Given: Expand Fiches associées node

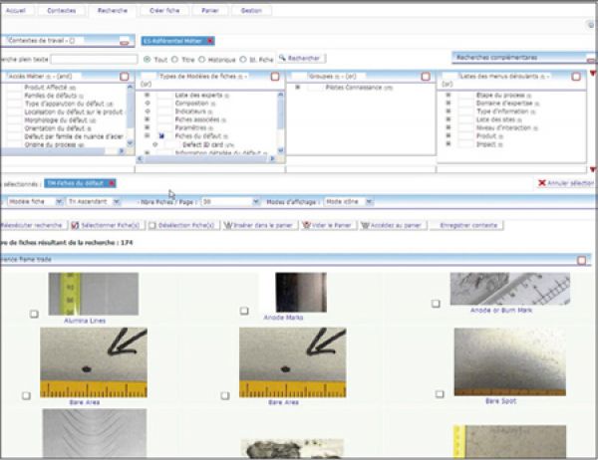Looking at the screenshot, I should tap(148, 119).
